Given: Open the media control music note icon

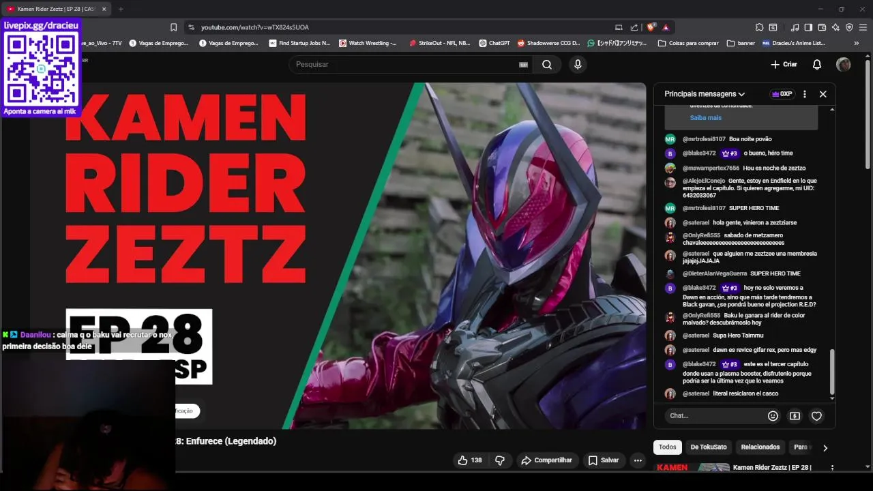Looking at the screenshot, I should pos(795,27).
